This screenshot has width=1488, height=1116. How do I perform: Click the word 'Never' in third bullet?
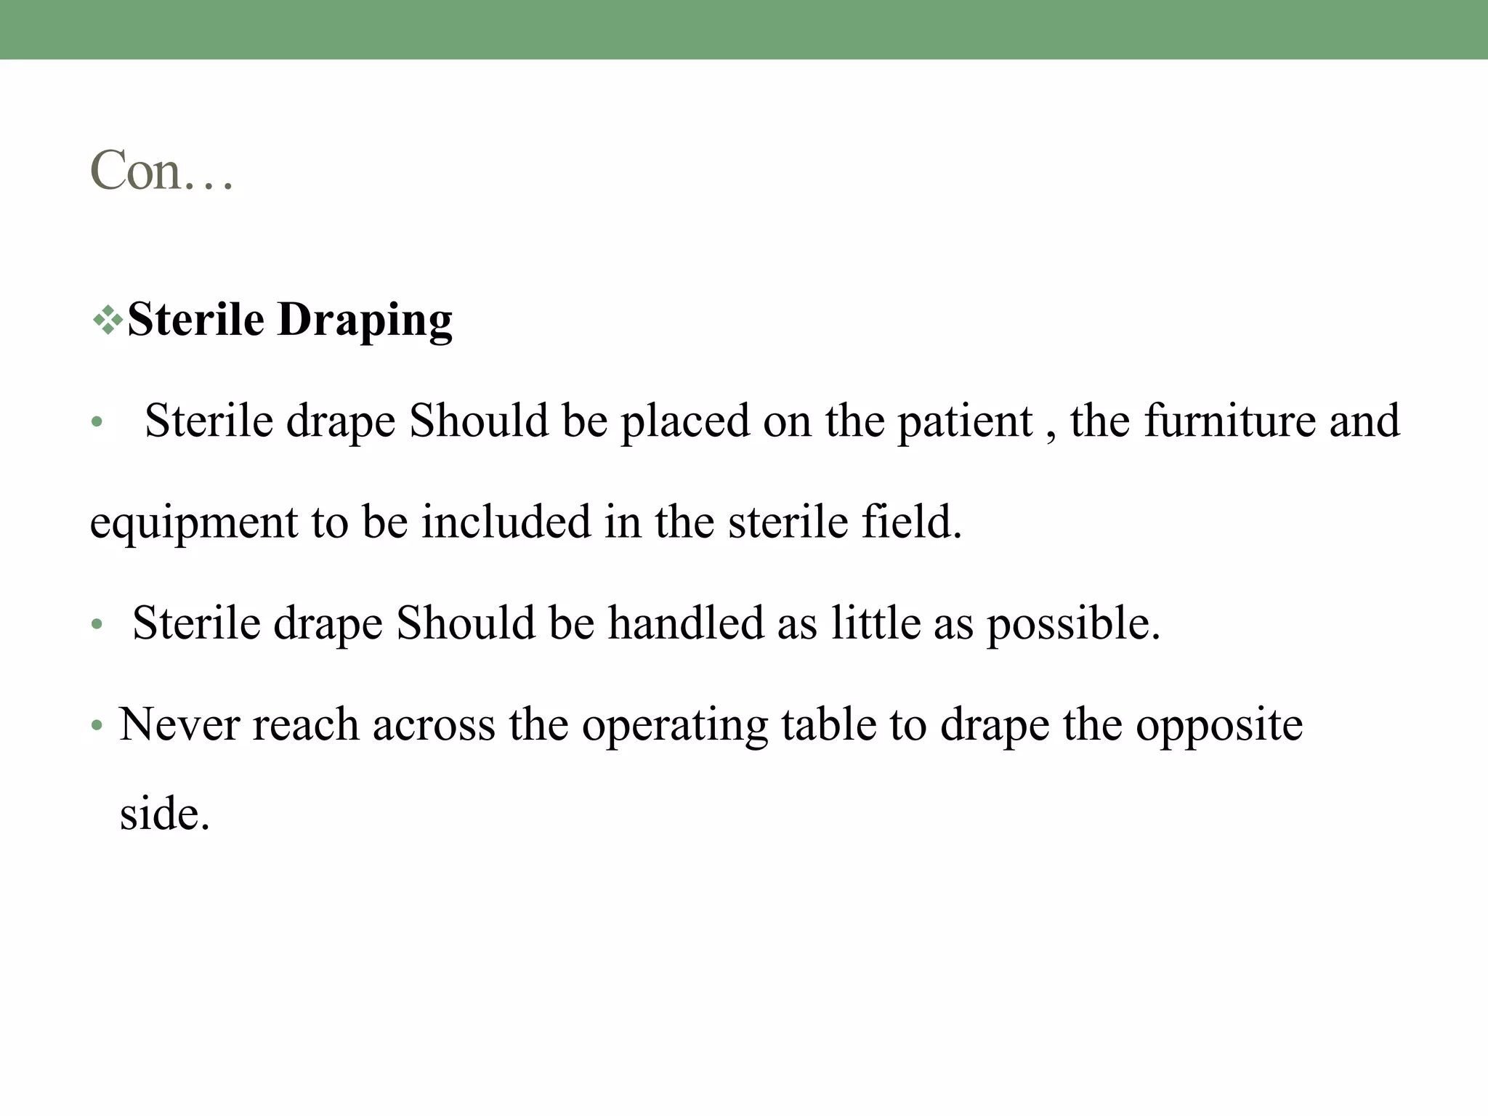[179, 725]
